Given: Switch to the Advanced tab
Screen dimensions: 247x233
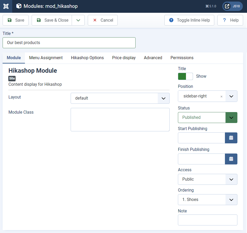Looking at the screenshot, I should point(153,58).
